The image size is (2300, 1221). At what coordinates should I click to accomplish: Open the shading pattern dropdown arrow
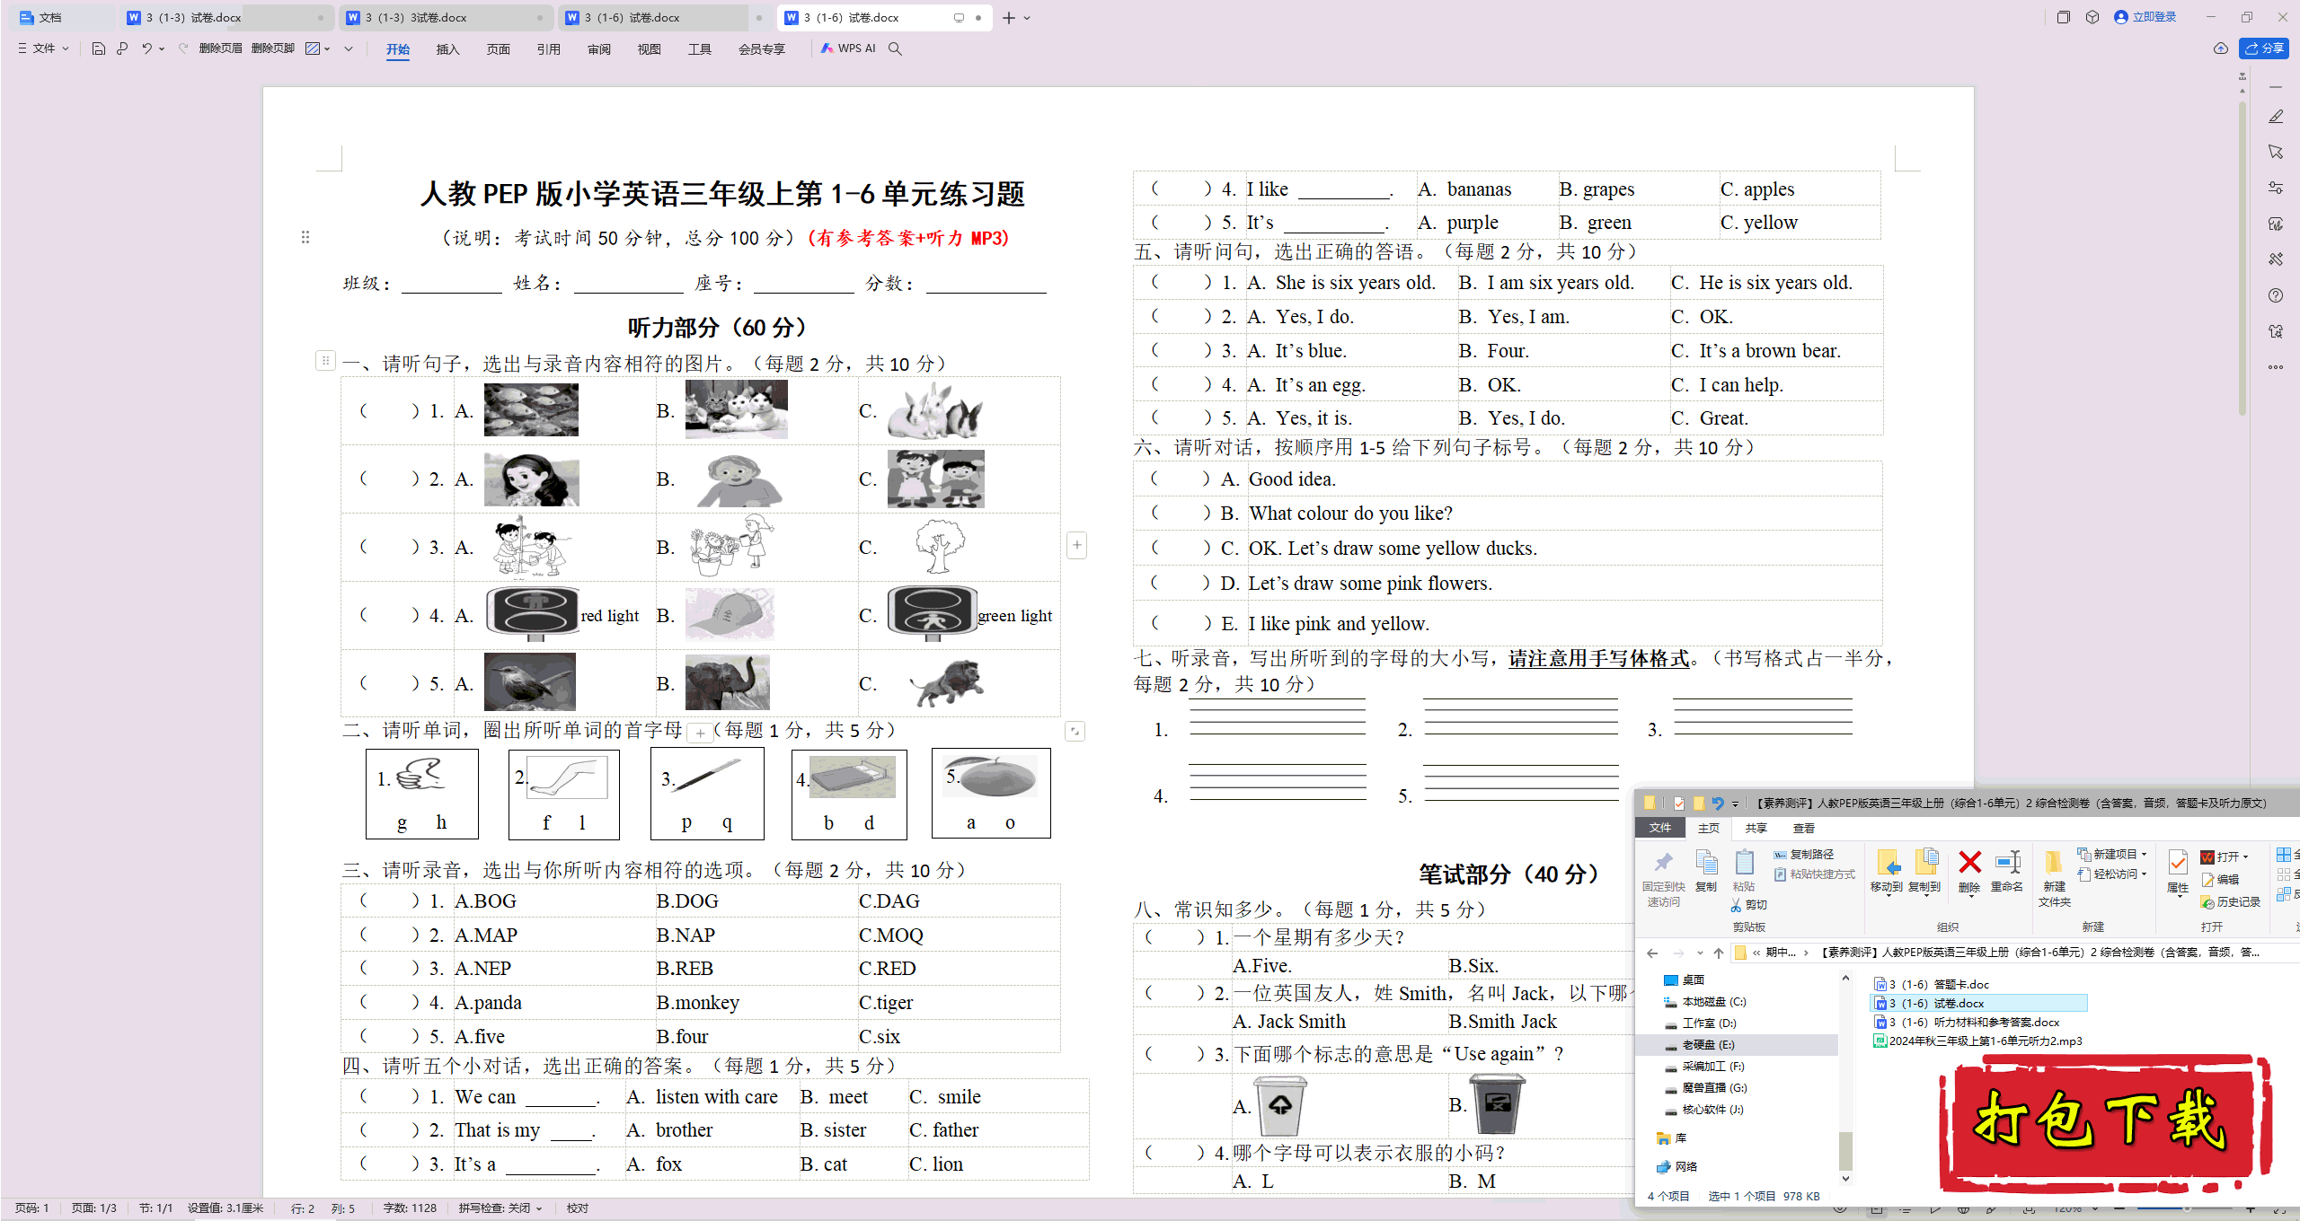pos(327,48)
